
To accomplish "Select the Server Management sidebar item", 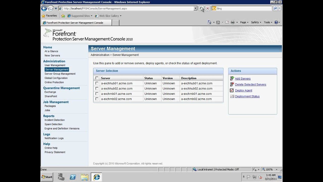I will click(x=57, y=70).
